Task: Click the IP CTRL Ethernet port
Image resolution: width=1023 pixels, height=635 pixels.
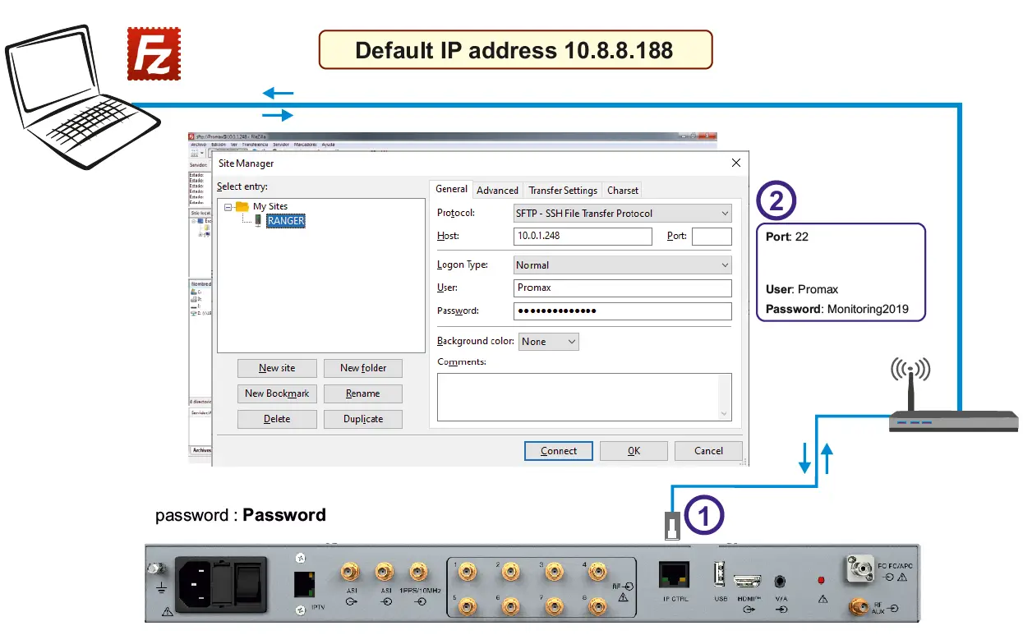Action: [x=675, y=574]
